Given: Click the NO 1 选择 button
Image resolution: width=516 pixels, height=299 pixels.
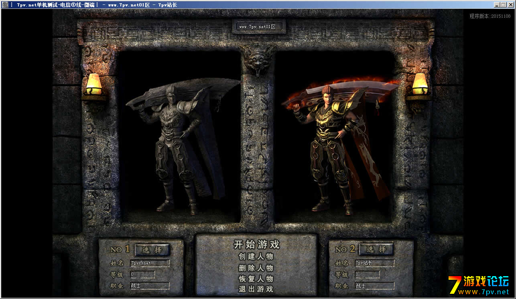Looking at the screenshot, I should pos(152,250).
